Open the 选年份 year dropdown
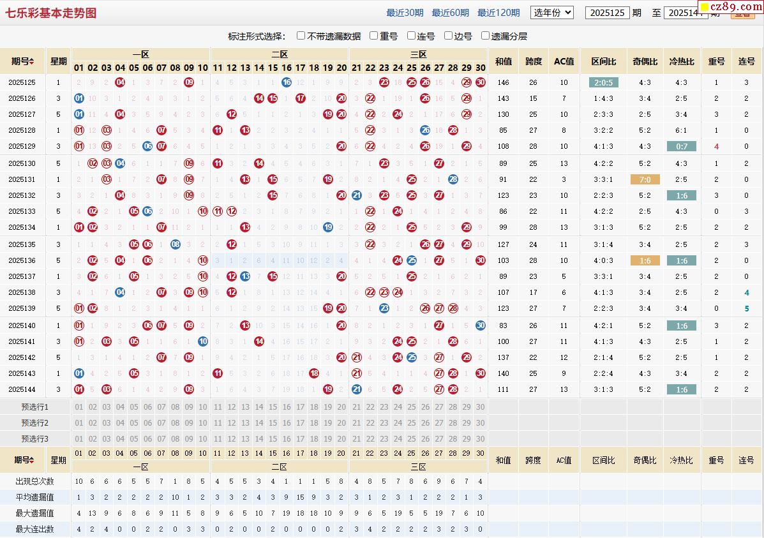This screenshot has width=764, height=538. click(552, 13)
